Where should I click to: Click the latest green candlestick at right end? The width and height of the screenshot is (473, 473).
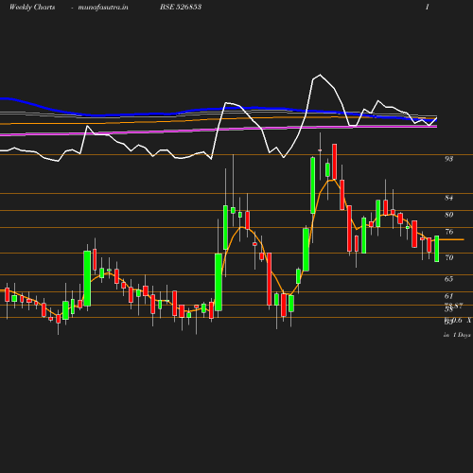437,249
